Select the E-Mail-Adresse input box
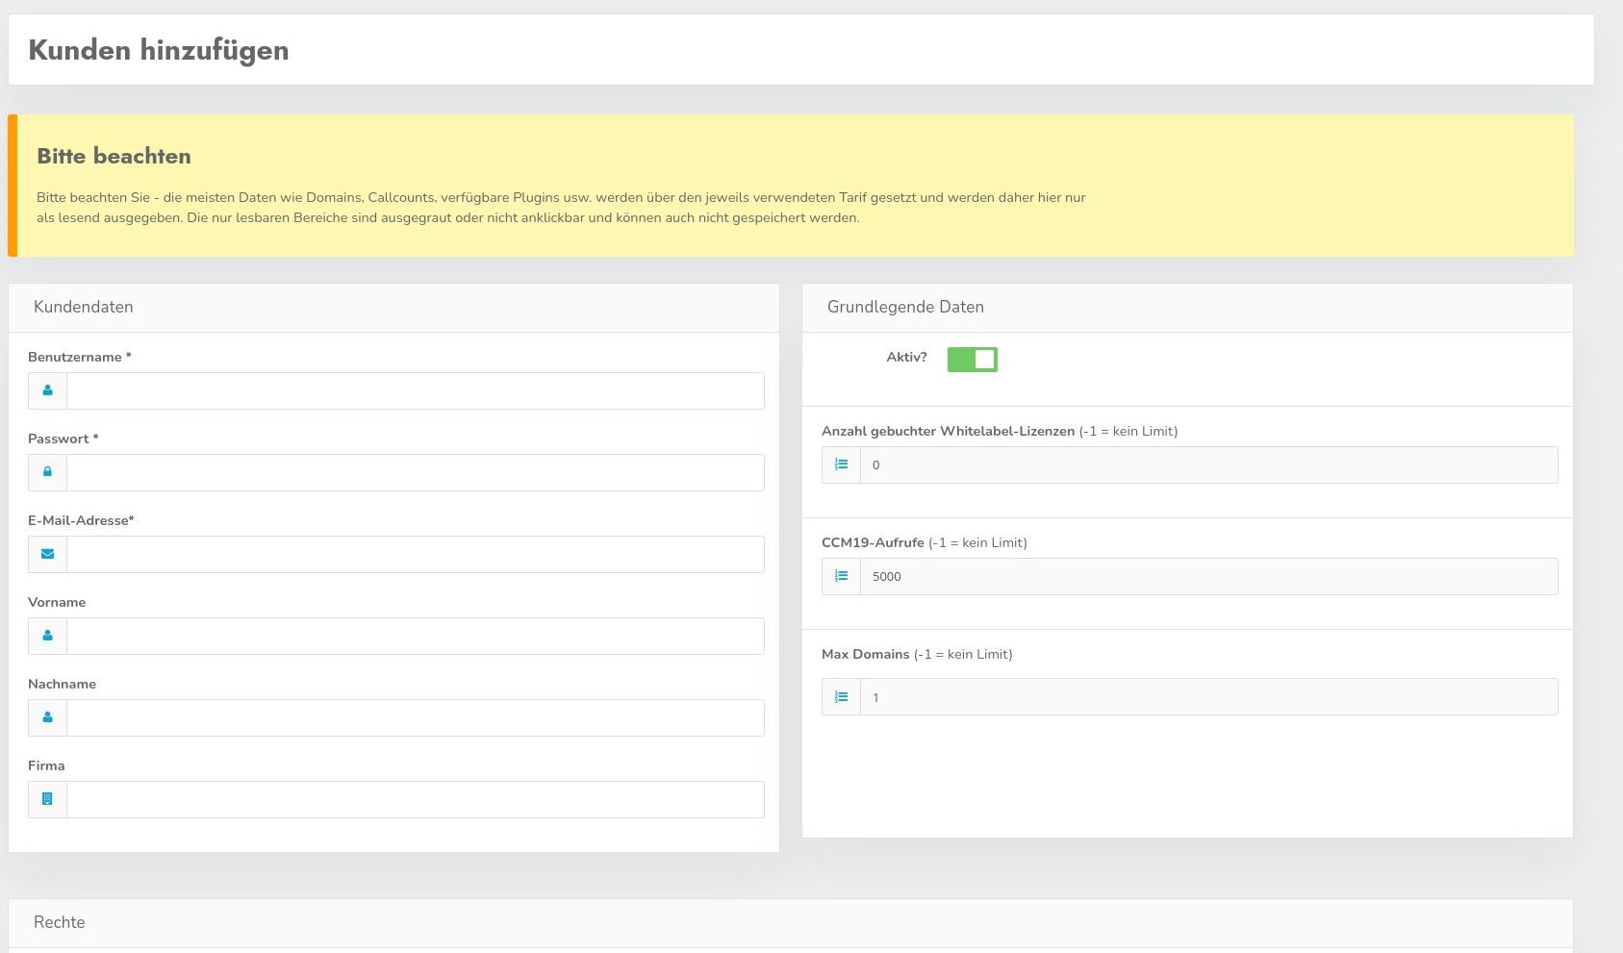This screenshot has height=953, width=1623. [x=415, y=554]
